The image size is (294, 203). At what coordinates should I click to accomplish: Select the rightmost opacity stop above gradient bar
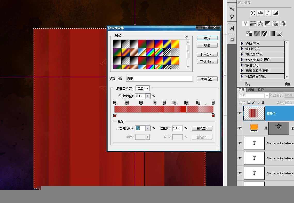(x=213, y=103)
